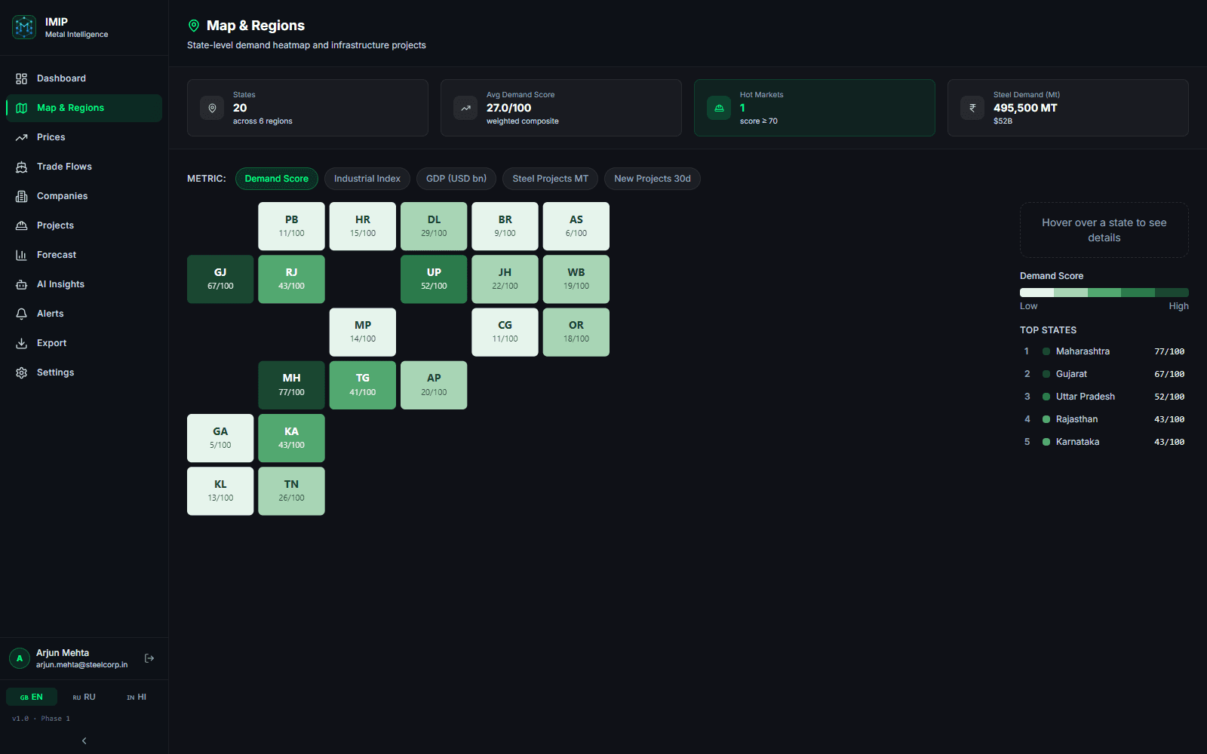Click the Companies building icon
This screenshot has height=754, width=1207.
21,196
